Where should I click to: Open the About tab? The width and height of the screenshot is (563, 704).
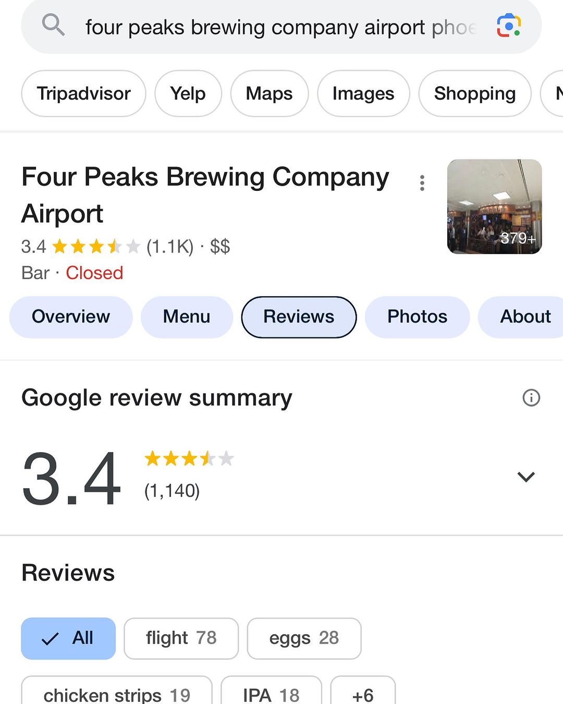(x=524, y=317)
